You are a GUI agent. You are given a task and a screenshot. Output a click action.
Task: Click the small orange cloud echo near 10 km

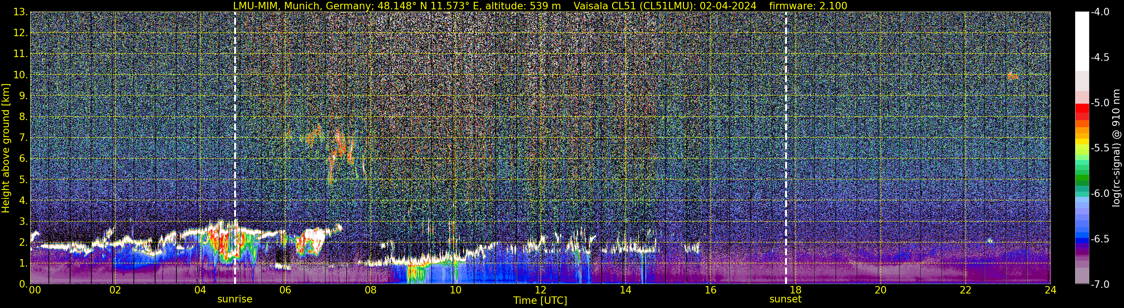tap(1012, 76)
